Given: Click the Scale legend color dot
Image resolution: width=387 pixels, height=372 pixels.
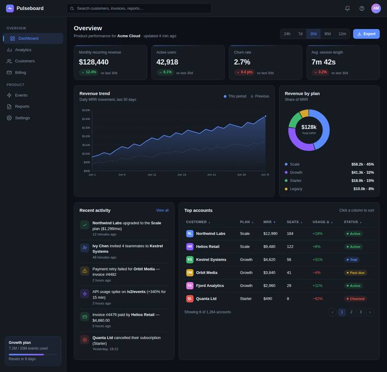Looking at the screenshot, I should [x=286, y=164].
